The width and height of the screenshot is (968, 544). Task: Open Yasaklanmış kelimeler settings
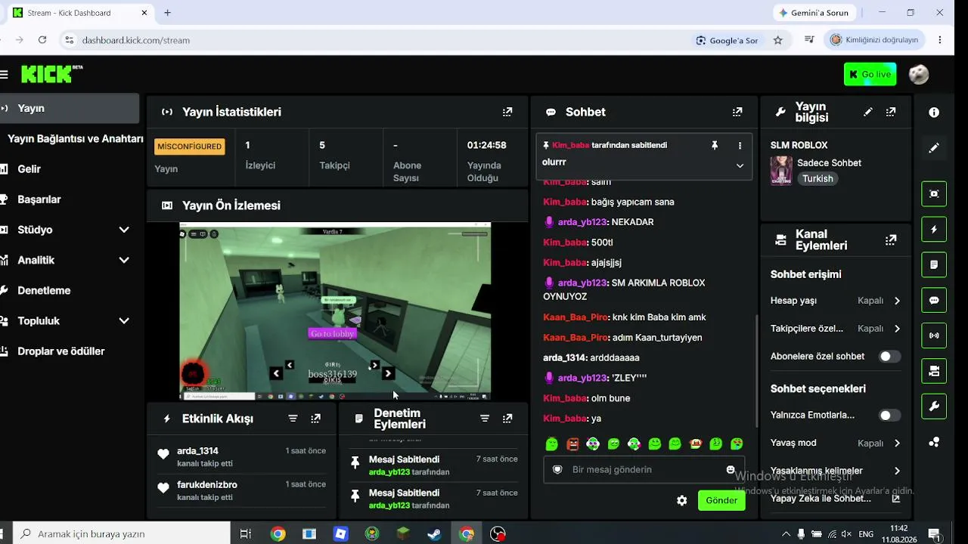(x=836, y=471)
